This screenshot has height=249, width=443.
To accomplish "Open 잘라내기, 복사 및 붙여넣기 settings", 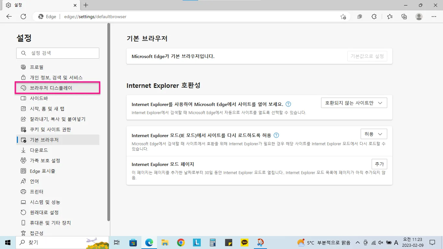I will tap(58, 119).
